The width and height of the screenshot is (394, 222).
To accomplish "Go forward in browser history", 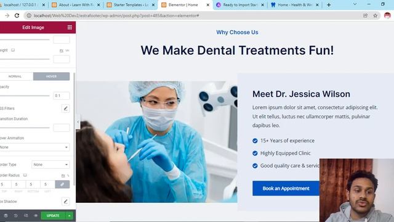I will 7,15.
